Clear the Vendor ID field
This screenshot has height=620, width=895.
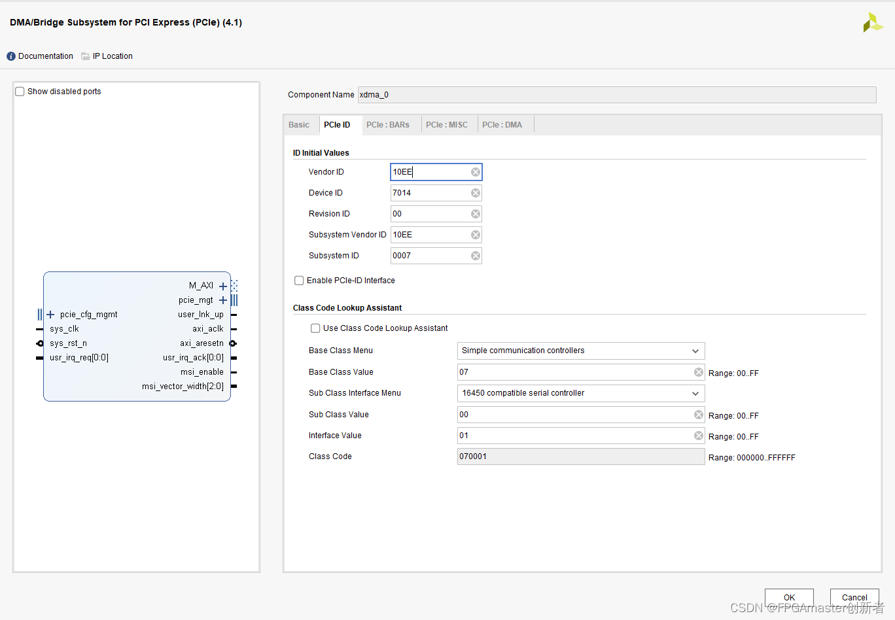[x=476, y=172]
